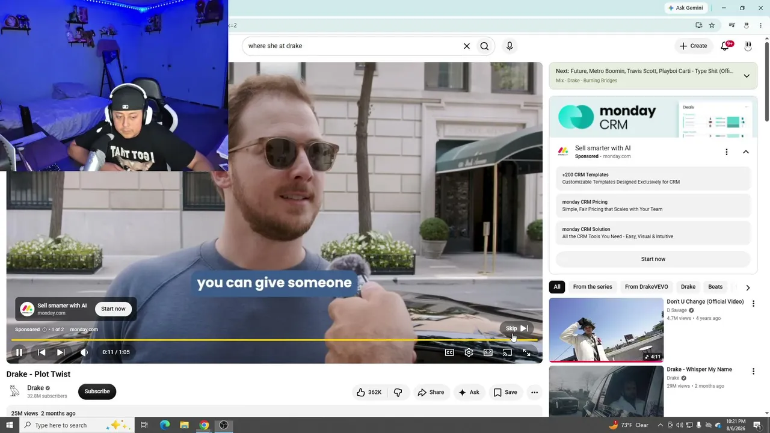This screenshot has width=770, height=433.
Task: Switch to OBS Studio taskbar icon
Action: point(224,425)
